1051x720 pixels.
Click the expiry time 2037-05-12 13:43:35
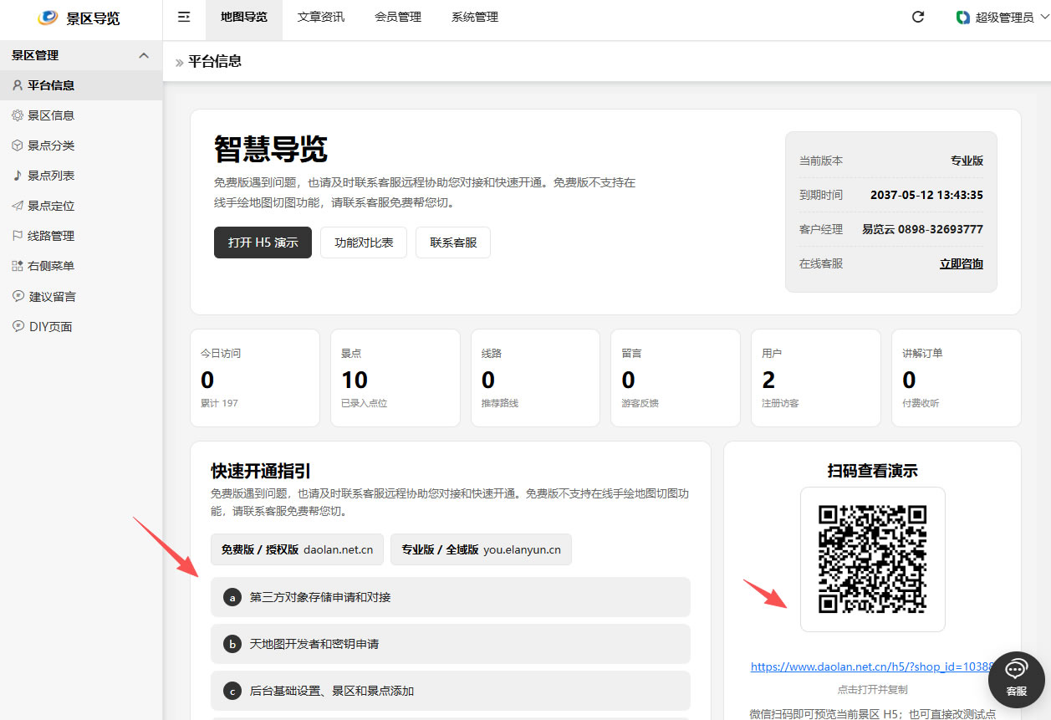(x=926, y=195)
